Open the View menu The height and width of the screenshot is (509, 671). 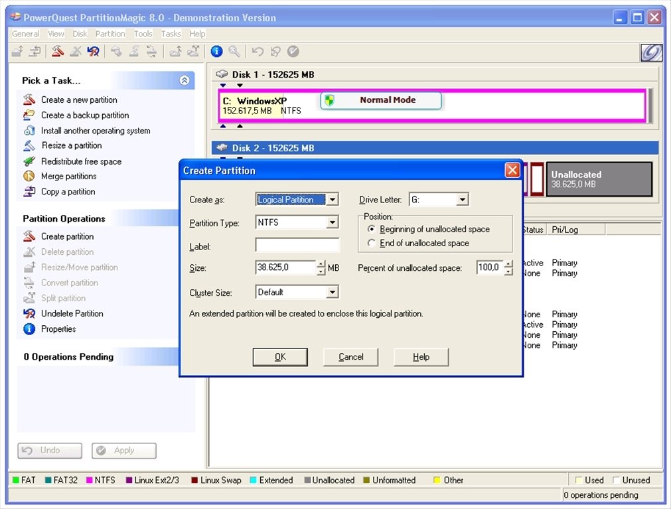pos(56,34)
